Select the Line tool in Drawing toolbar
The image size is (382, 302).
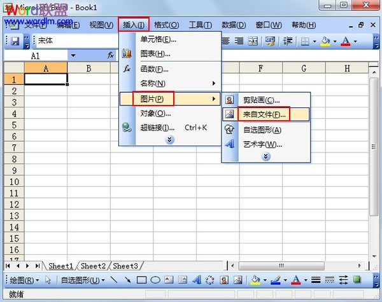pos(114,280)
